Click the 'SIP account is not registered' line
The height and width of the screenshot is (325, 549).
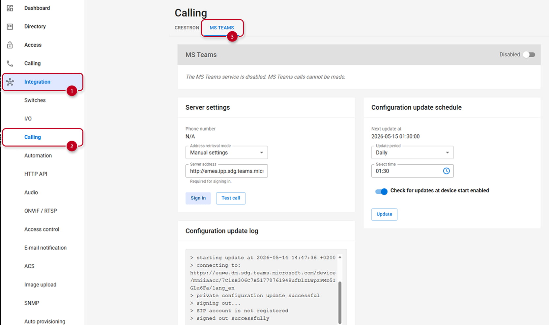click(x=239, y=311)
